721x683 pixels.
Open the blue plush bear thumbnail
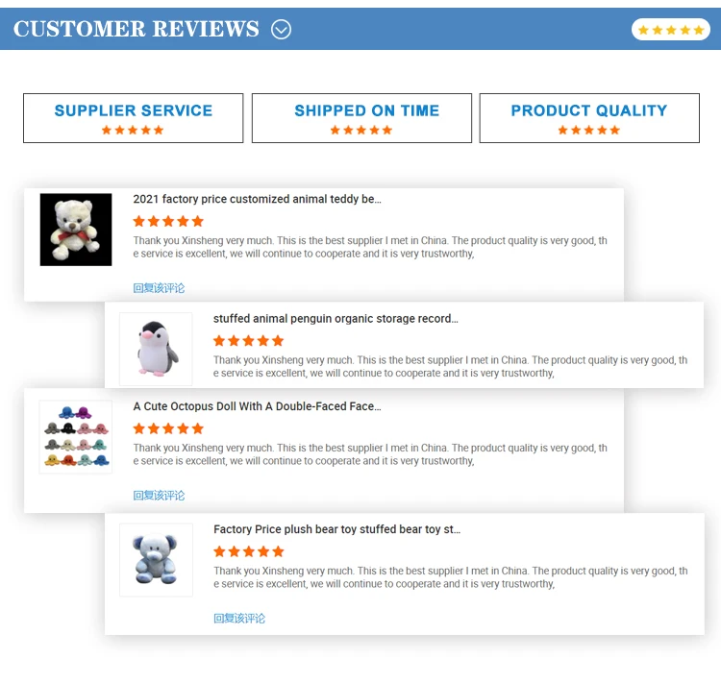[156, 560]
